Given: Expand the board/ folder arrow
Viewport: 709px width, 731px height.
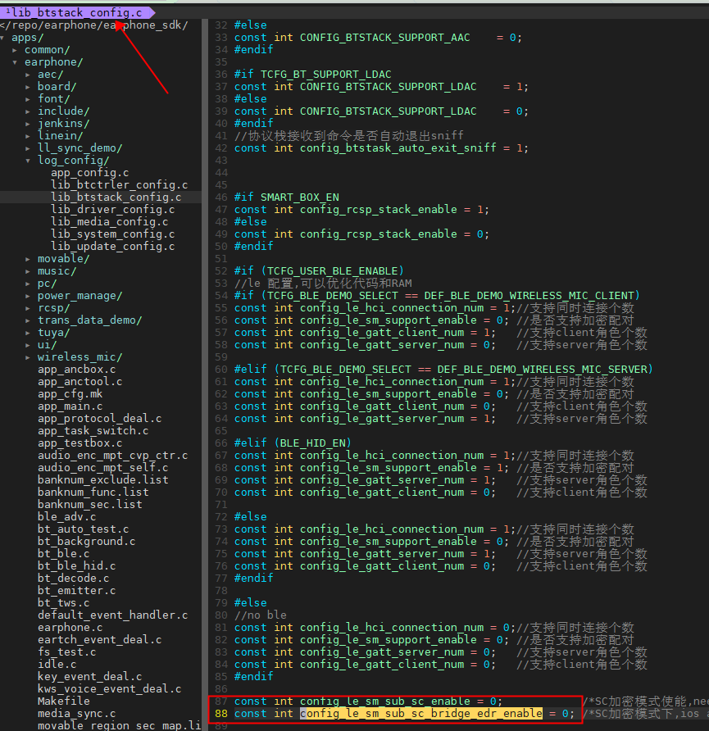Looking at the screenshot, I should click(x=28, y=87).
